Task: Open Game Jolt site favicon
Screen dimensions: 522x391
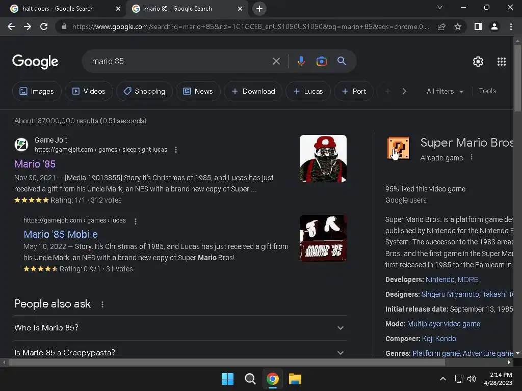Action: (21, 145)
